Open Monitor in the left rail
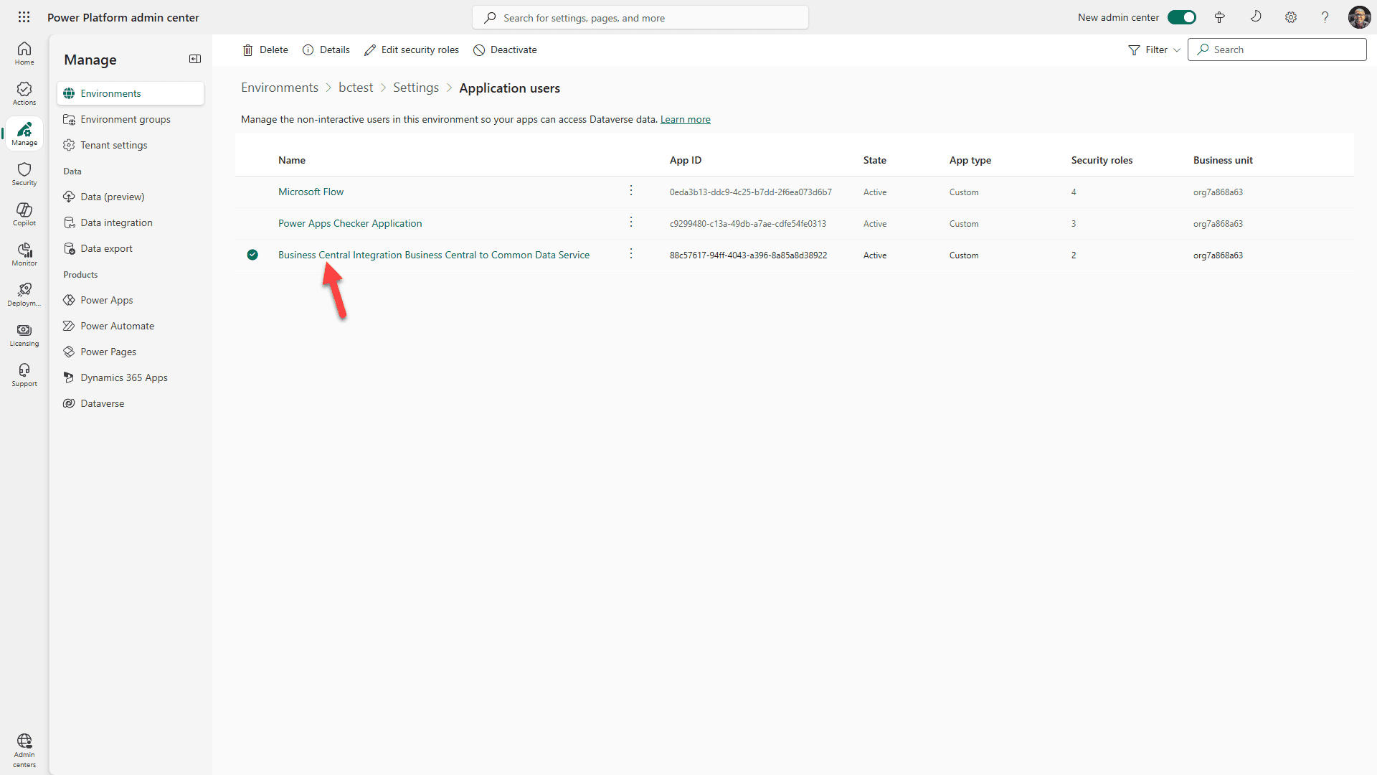 (x=24, y=254)
